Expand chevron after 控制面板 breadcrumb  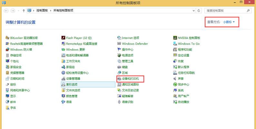click(51, 10)
